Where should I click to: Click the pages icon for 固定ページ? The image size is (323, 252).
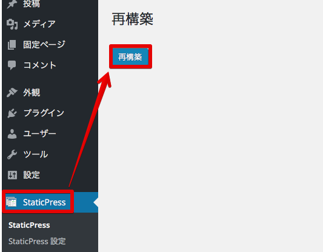coord(12,45)
